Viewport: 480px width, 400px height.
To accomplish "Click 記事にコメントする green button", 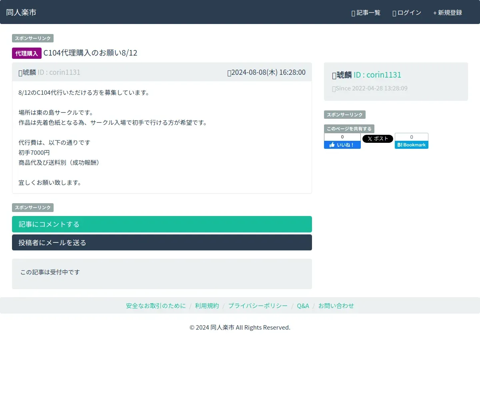I will (162, 224).
